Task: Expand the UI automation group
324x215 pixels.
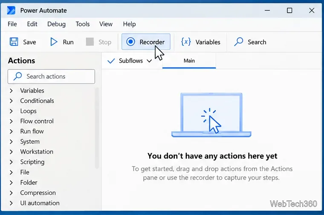Action: [x=12, y=203]
